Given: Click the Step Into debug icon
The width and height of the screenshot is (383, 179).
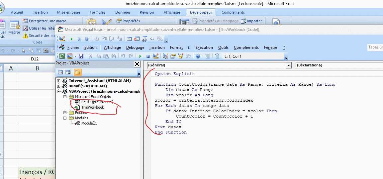Looking at the screenshot, I should [x=104, y=39].
